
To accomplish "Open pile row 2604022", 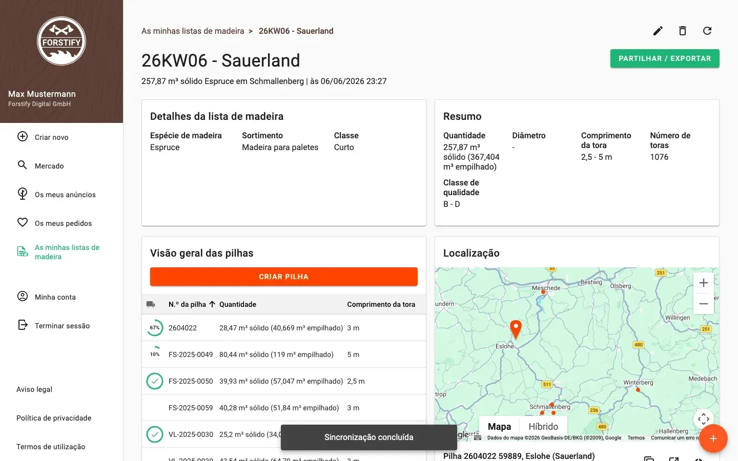I will click(284, 328).
